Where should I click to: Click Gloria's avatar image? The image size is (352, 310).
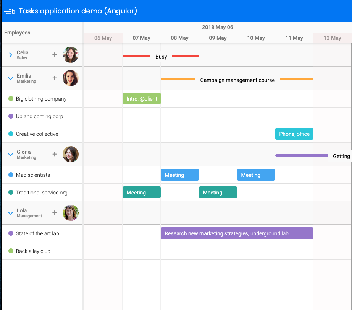coord(71,154)
